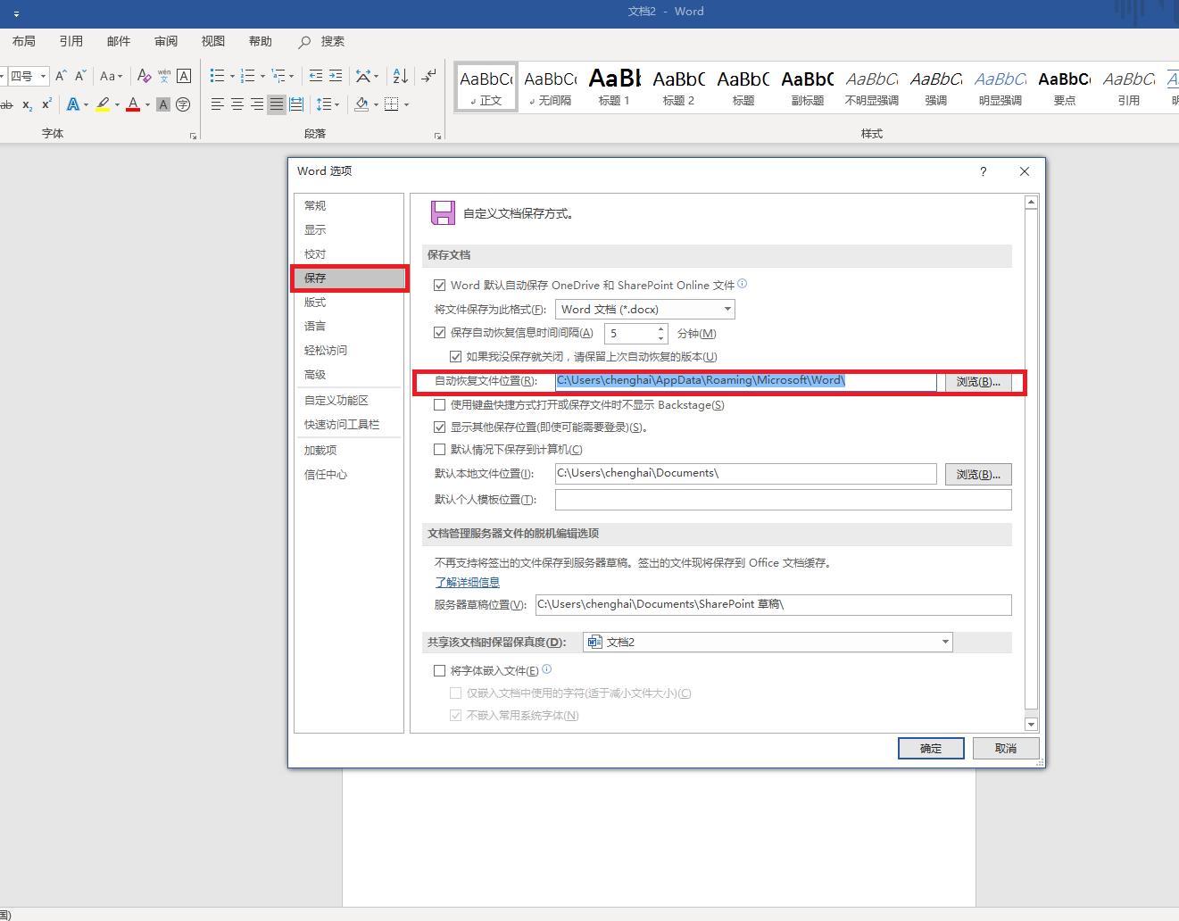Open the Font dialog launcher
The width and height of the screenshot is (1179, 921).
point(193,136)
